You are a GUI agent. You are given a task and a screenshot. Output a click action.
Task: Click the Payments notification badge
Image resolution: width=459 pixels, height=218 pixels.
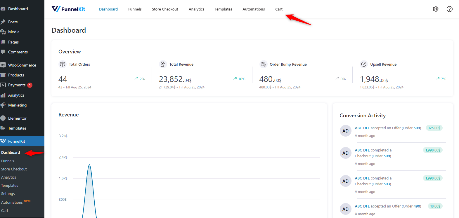coord(30,85)
